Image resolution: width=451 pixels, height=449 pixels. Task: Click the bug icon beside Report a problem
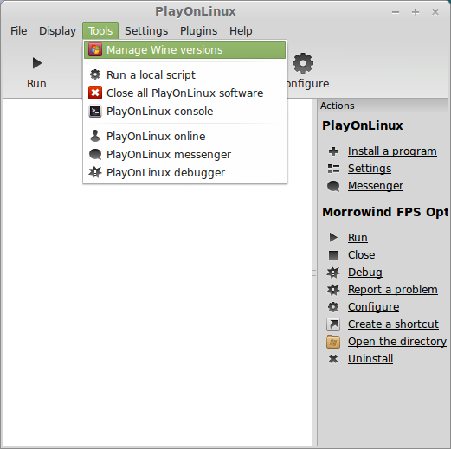coord(333,290)
